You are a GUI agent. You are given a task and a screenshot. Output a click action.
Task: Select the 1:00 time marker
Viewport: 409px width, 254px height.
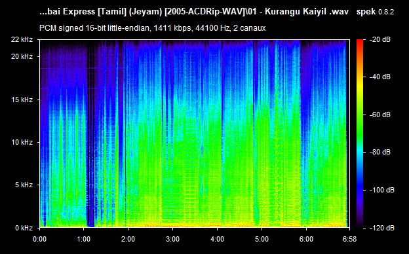[x=84, y=239]
